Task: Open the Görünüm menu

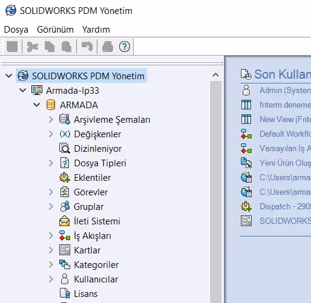Action: pyautogui.click(x=55, y=30)
